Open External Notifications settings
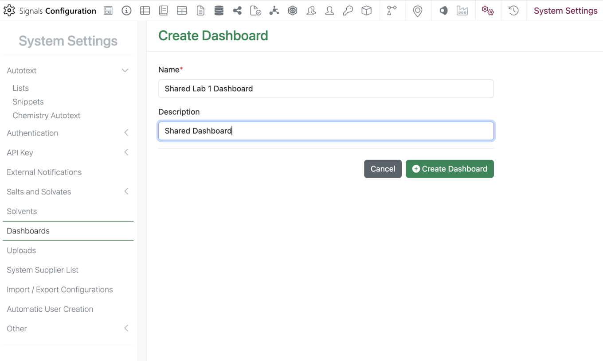603x361 pixels. (44, 172)
